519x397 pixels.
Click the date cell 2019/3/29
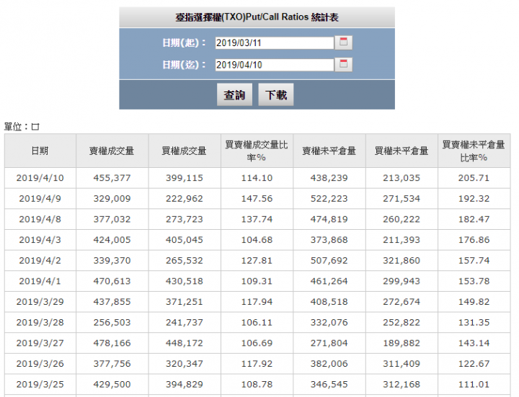click(x=40, y=302)
